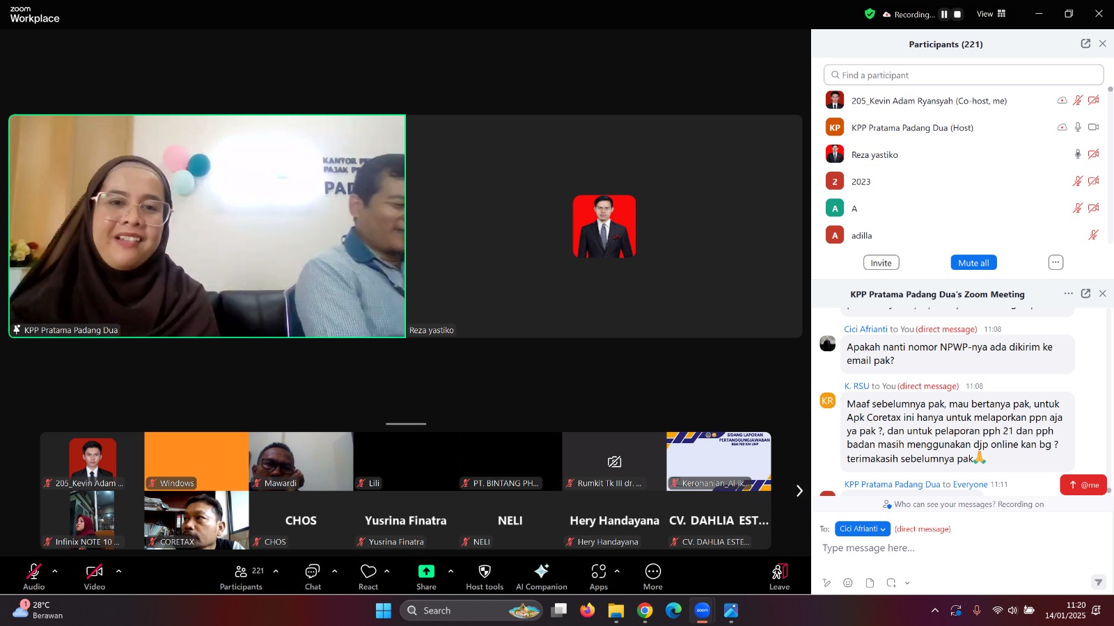Pop out the Participants panel
Viewport: 1114px width, 626px height.
coord(1085,44)
